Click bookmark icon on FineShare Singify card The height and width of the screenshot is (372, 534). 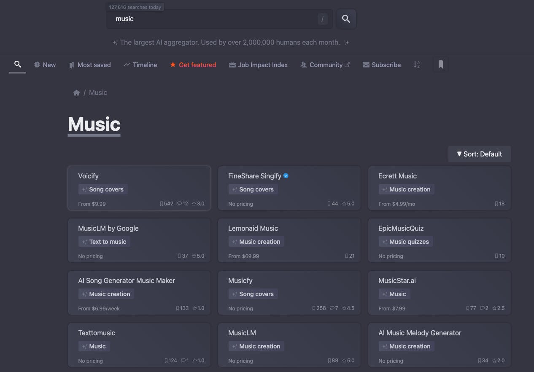click(329, 204)
